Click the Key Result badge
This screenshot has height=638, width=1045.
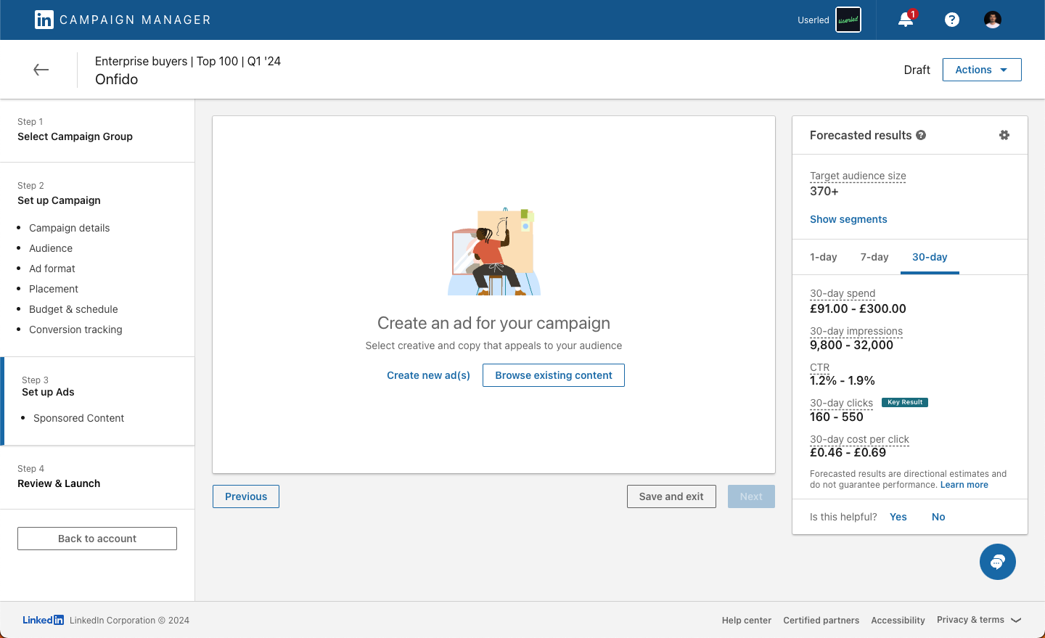(x=905, y=402)
